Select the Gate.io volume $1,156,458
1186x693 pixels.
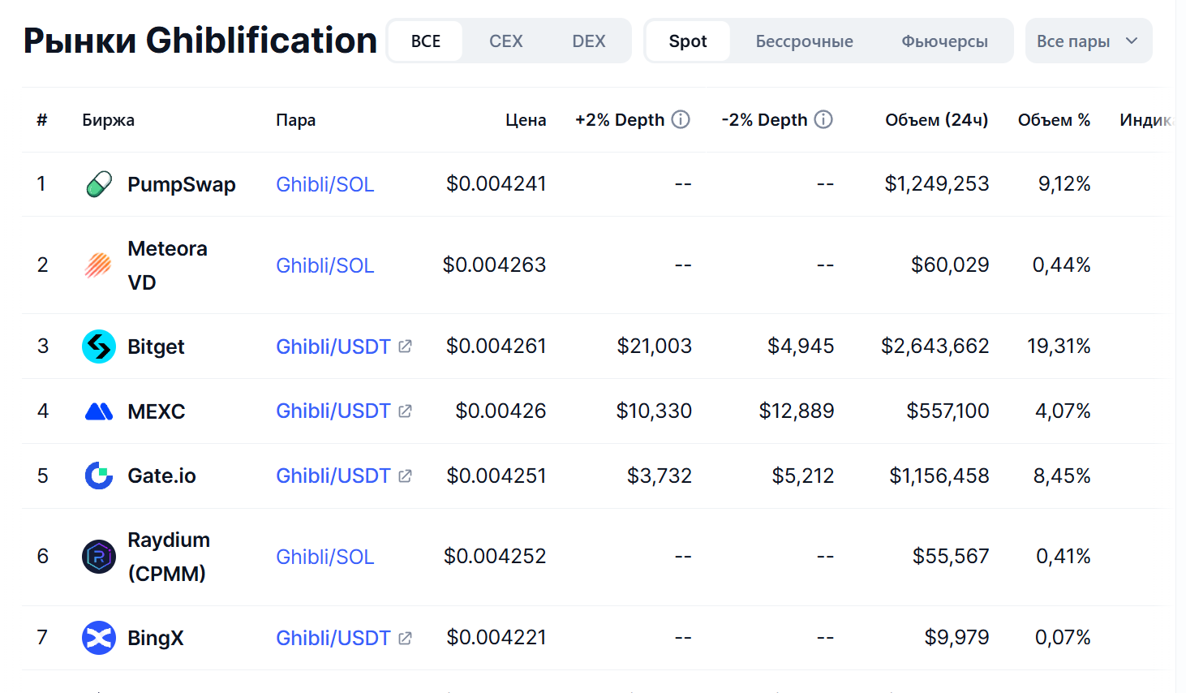939,476
